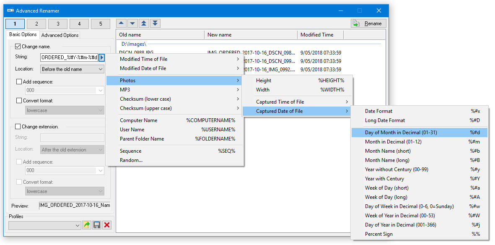Choose Day of Month in Decimal (01-31)

420,133
